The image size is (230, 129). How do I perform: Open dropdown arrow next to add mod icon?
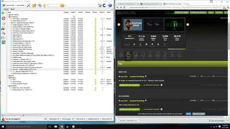pyautogui.click(x=6, y=13)
